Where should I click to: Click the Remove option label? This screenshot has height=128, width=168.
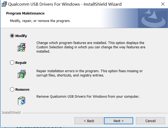(x=22, y=89)
